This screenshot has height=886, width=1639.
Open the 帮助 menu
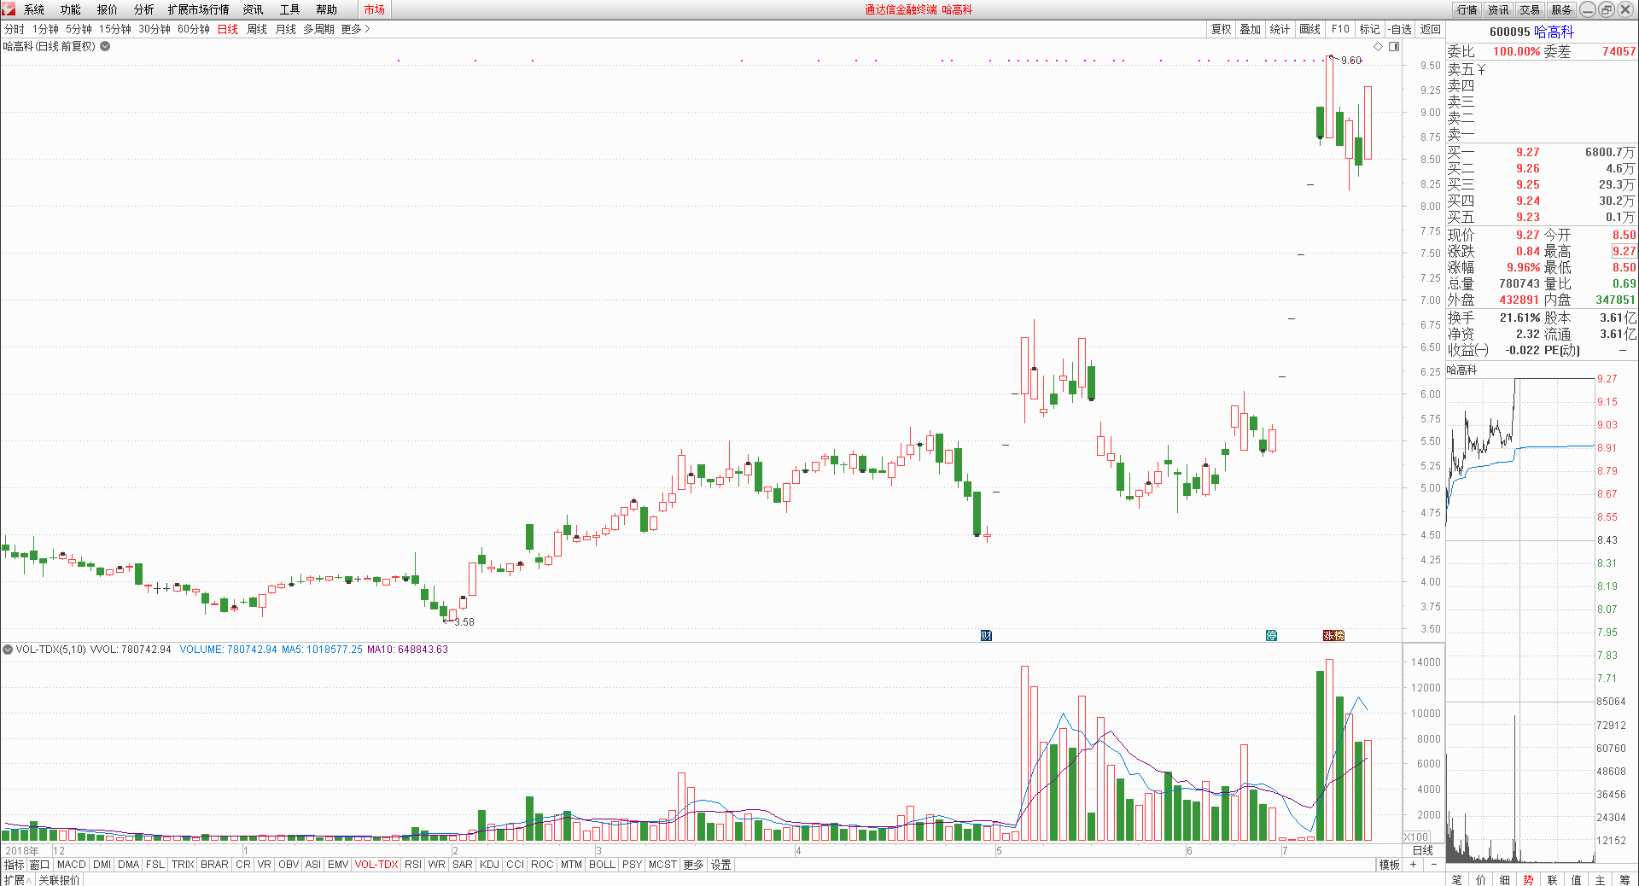[x=327, y=9]
